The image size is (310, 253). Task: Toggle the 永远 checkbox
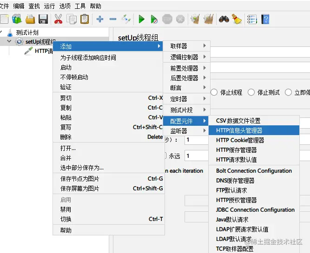pyautogui.click(x=165, y=156)
